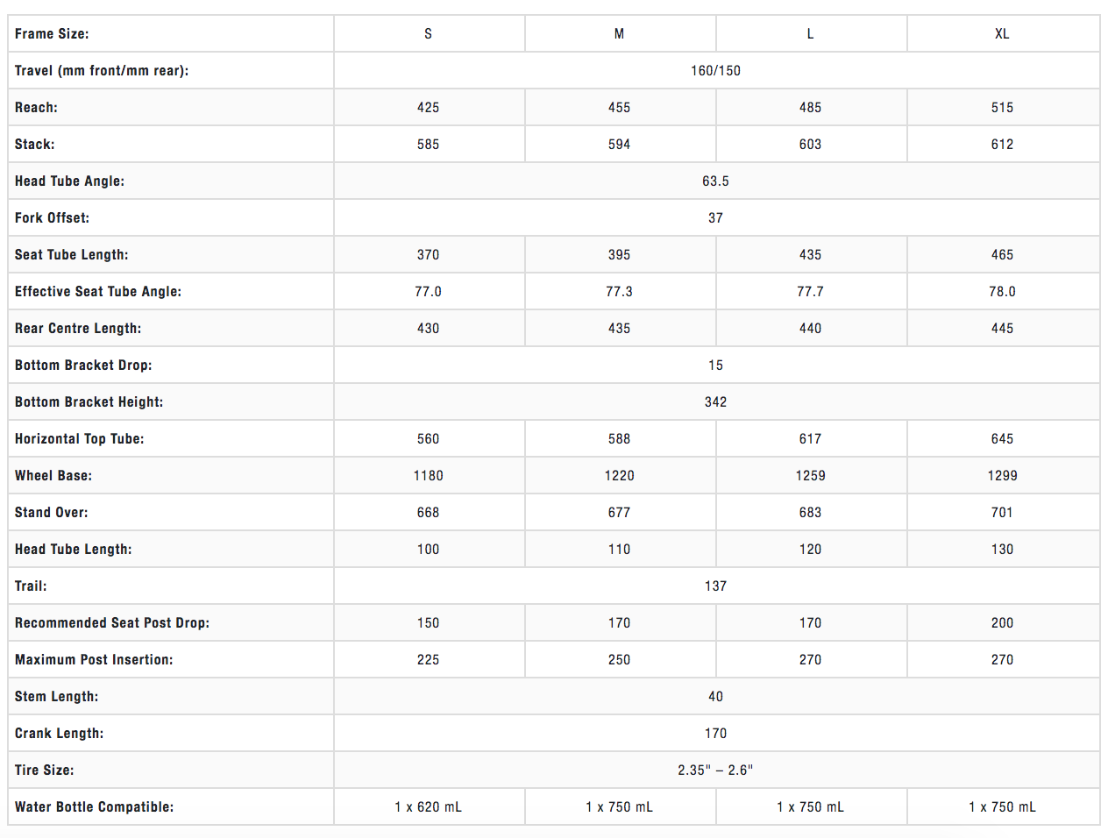Screen dimensions: 1108x838
Task: Select the XL frame size column header
Action: click(1002, 34)
